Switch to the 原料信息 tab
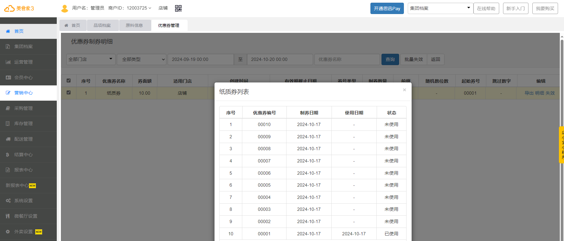The height and width of the screenshot is (241, 564). click(x=135, y=25)
